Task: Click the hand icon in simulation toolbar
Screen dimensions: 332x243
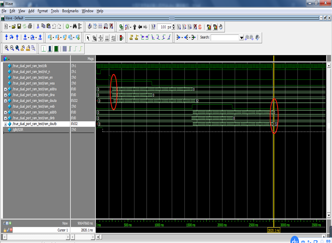Action: (221, 27)
